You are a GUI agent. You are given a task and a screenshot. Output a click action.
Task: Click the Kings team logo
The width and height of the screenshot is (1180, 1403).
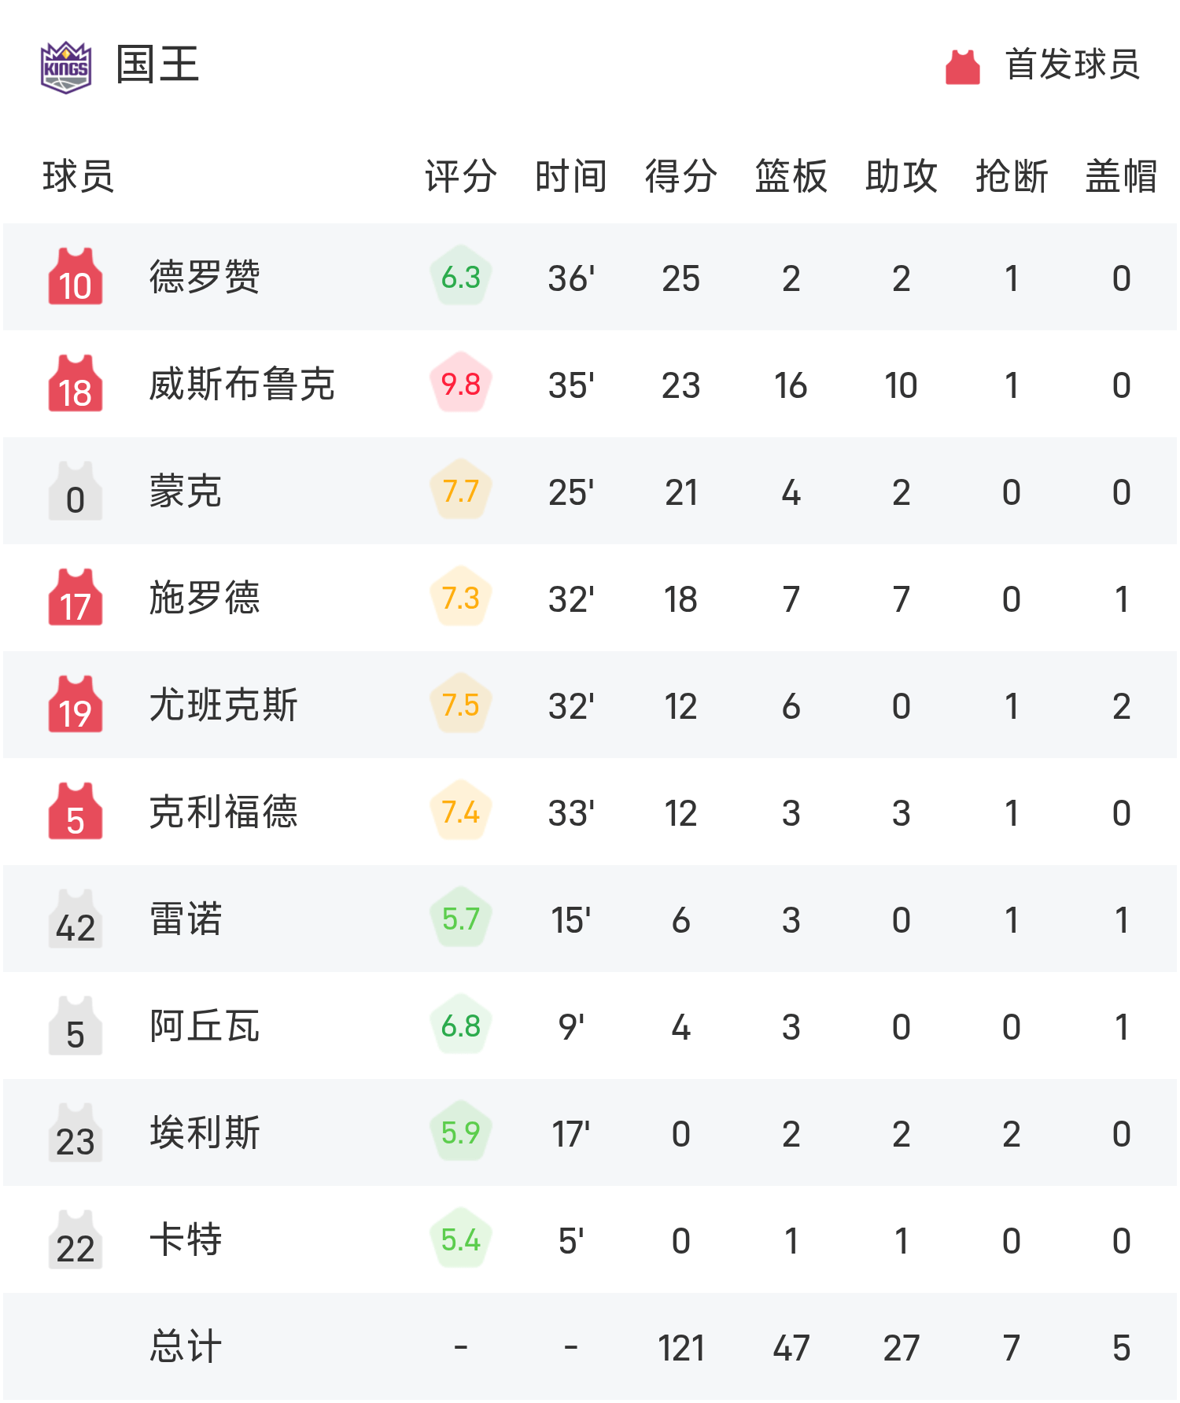tap(66, 67)
